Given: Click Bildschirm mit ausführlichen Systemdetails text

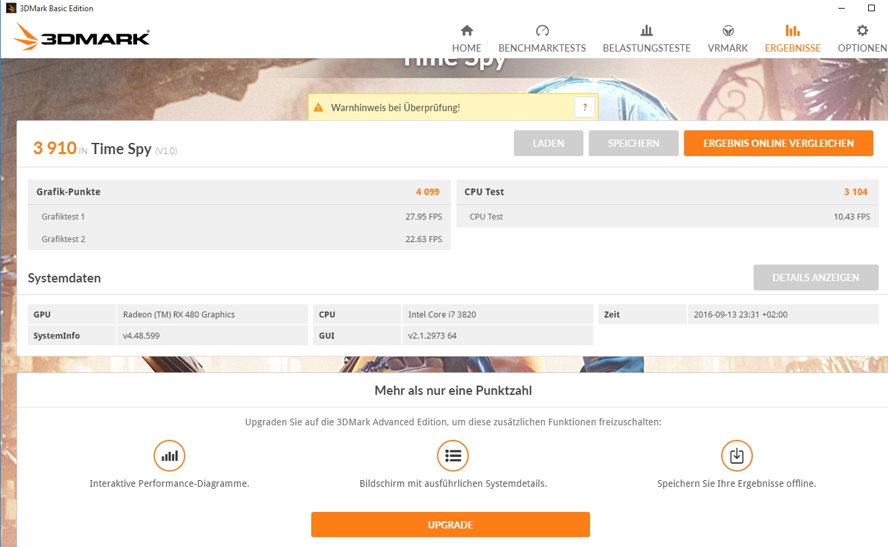Looking at the screenshot, I should coord(453,484).
